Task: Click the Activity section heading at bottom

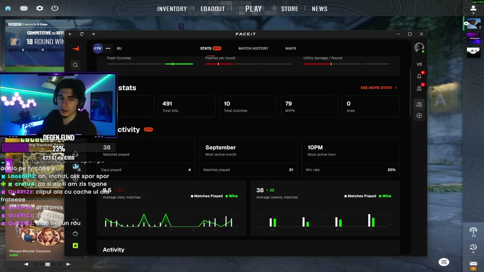Action: pos(113,250)
